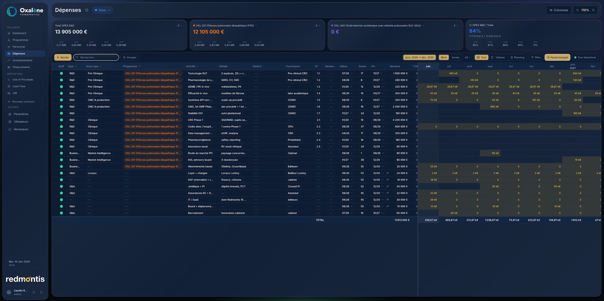Image resolution: width=604 pixels, height=301 pixels.
Task: Click the theme toggle sun icon
Action: (34, 292)
